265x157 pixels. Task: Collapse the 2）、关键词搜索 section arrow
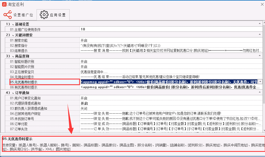click(260, 34)
